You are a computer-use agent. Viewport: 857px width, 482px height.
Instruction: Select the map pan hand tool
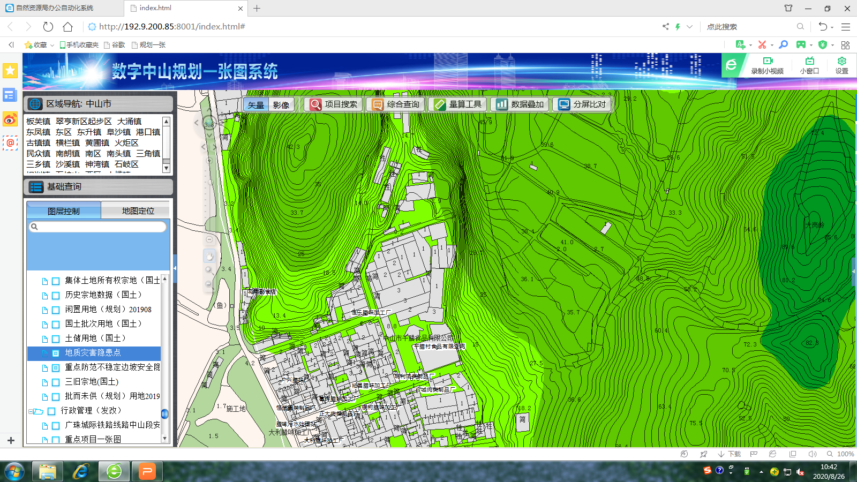[209, 257]
